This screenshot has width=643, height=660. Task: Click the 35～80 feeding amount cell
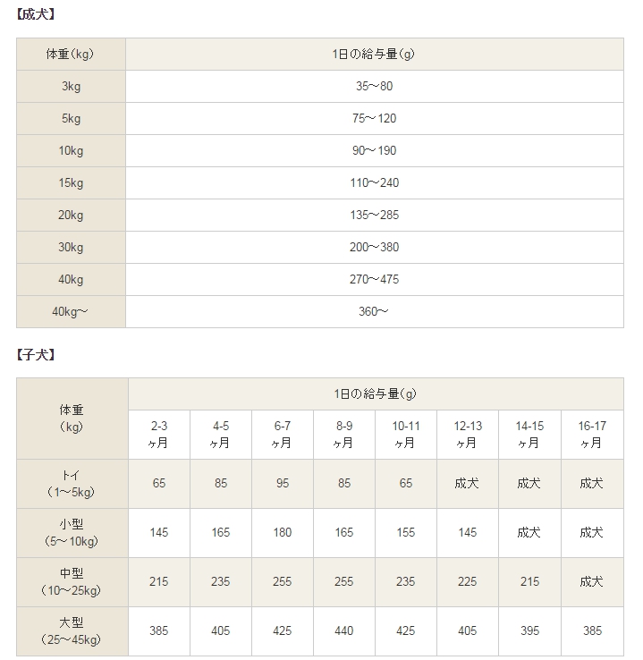pos(374,87)
